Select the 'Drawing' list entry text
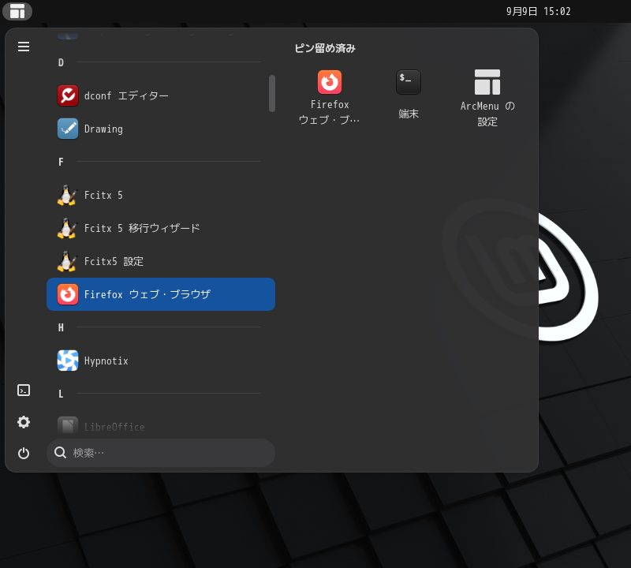This screenshot has width=631, height=568. [103, 129]
